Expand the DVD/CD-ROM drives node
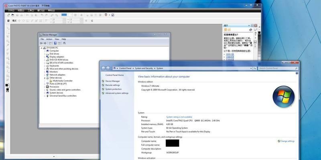The height and width of the screenshot is (160, 321). pos(45,60)
